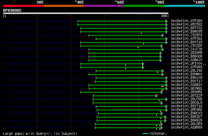Open the truncated UniRef100_UPI000.. hit
Image resolution: width=208 pixels, height=136 pixels.
coord(188,63)
